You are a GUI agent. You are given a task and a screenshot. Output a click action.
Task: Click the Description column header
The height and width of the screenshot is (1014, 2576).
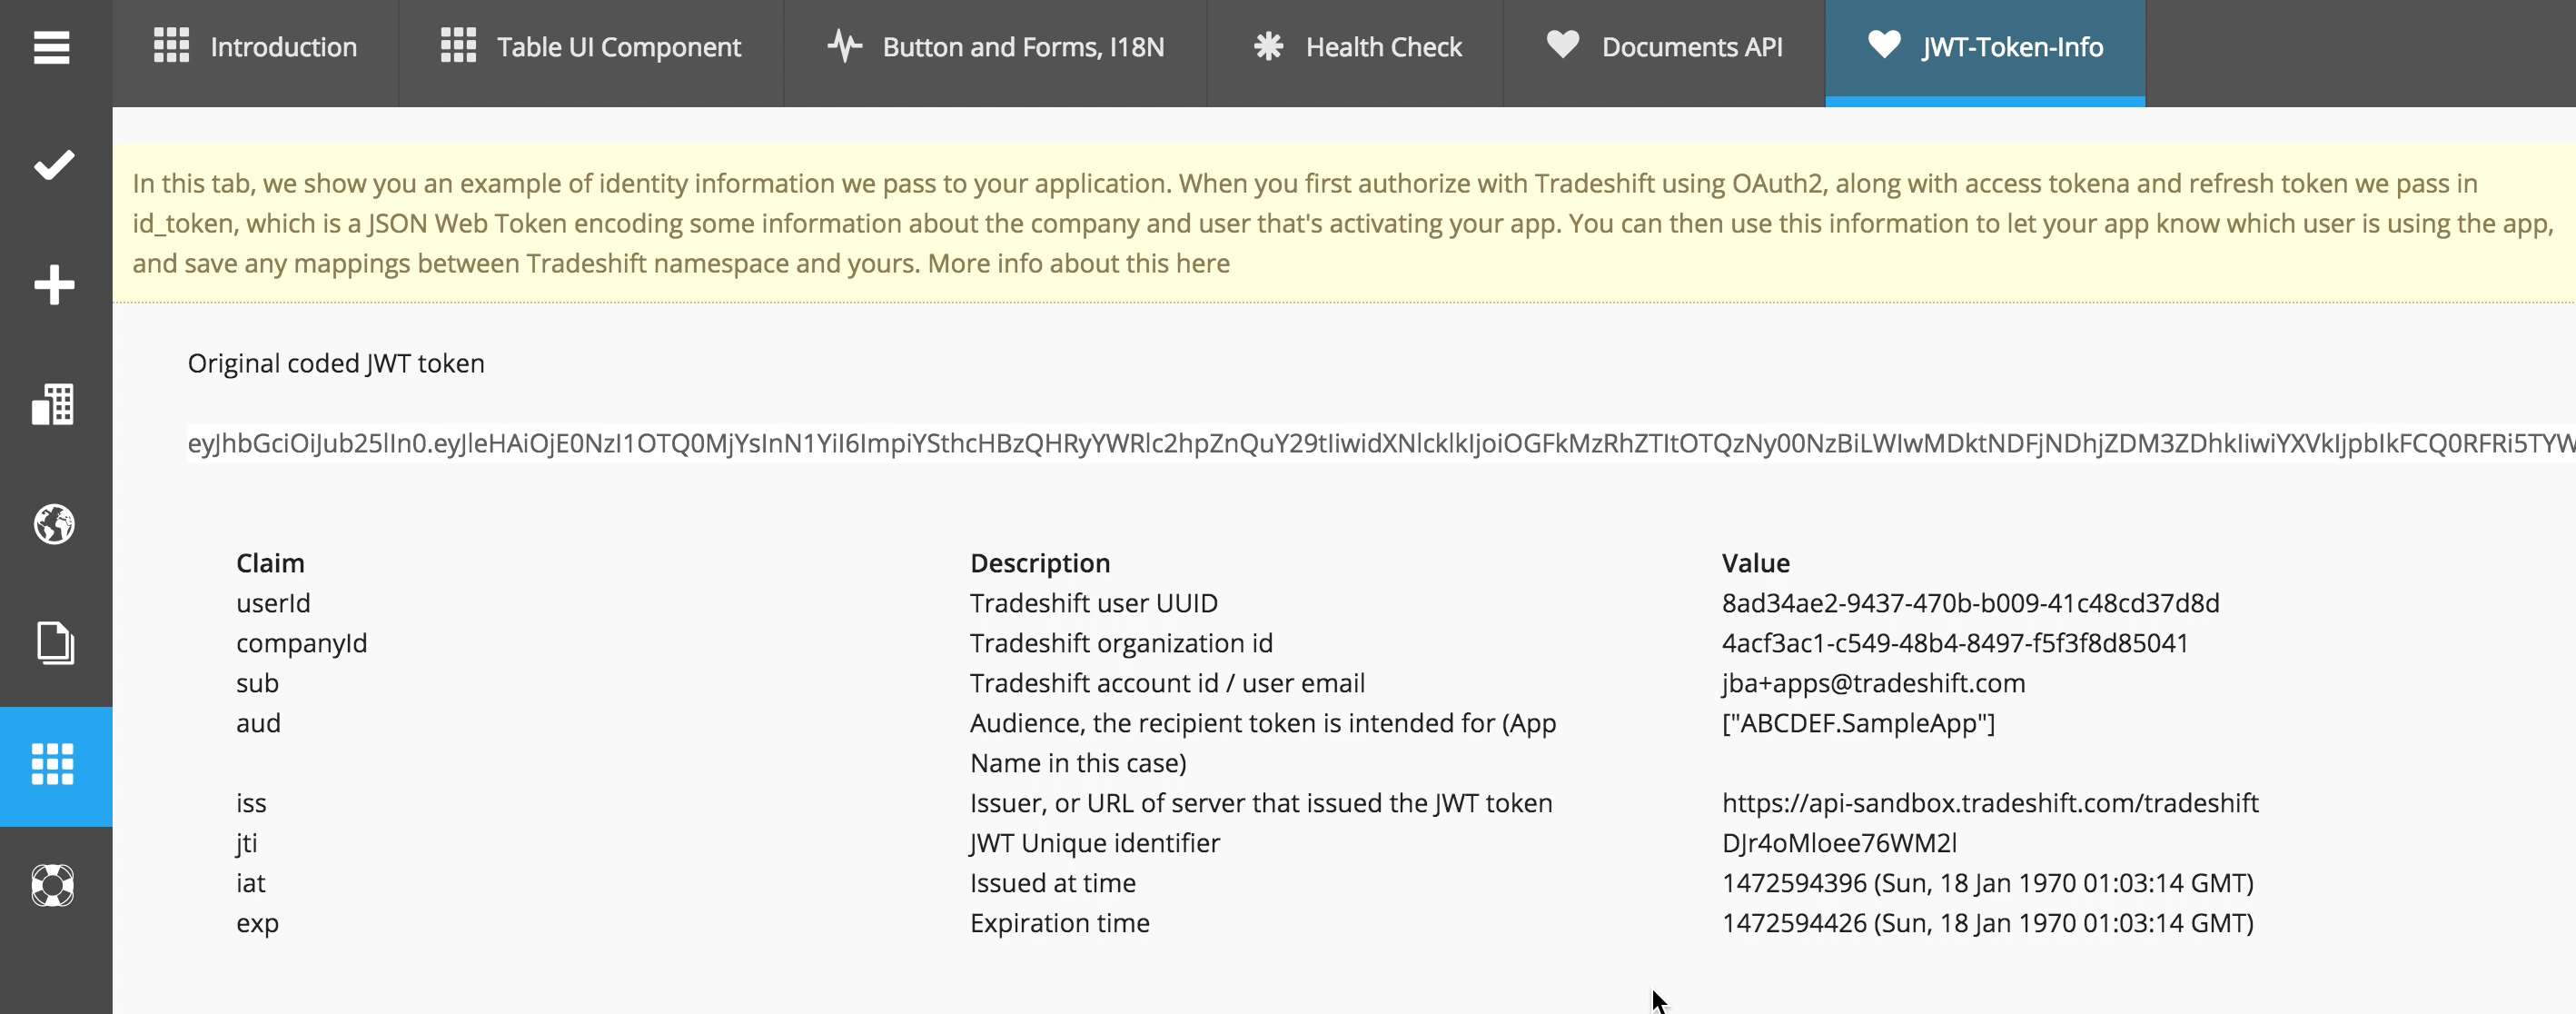tap(1040, 563)
